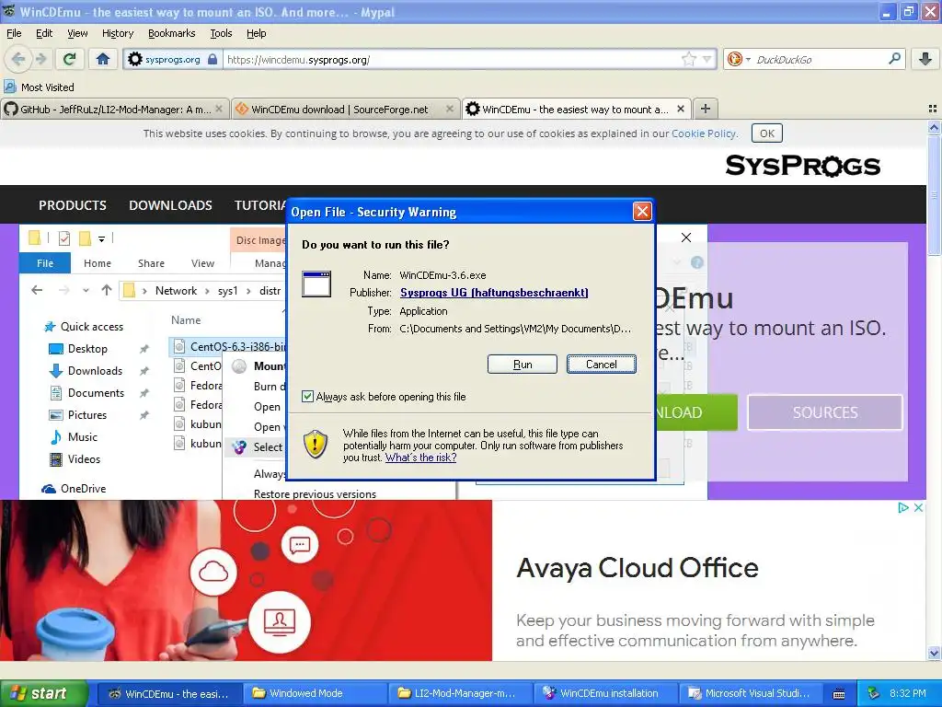
Task: Click the screenshot's close X beside the dialog
Action: [686, 238]
